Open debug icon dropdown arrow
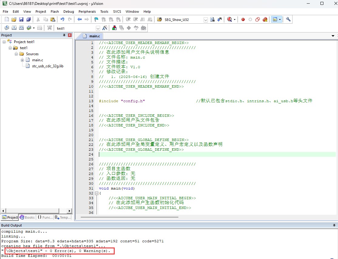The width and height of the screenshot is (338, 259). coord(235,20)
